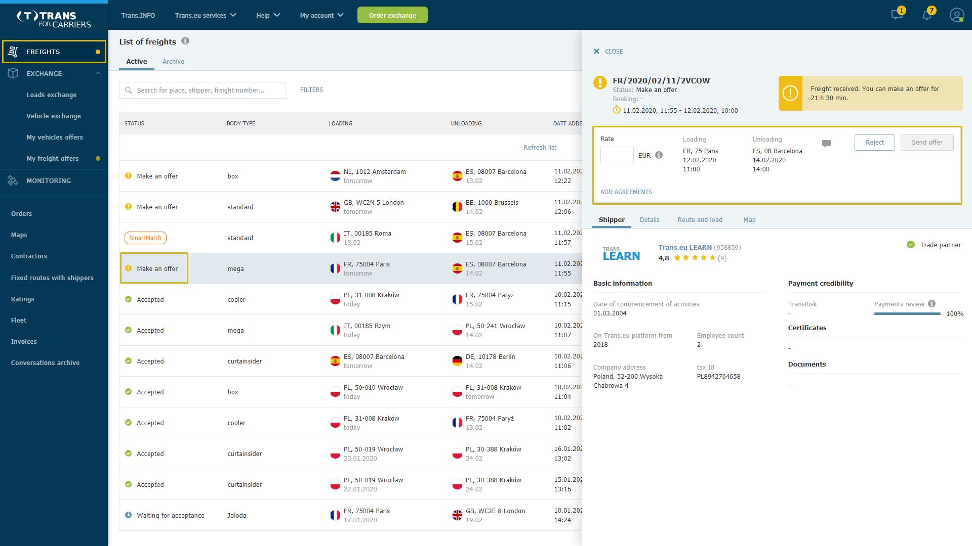Open Help dropdown menu

268,15
